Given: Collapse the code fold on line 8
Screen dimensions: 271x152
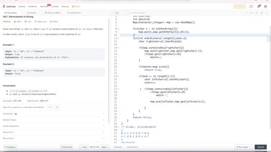Looking at the screenshot, I should tap(118, 29).
